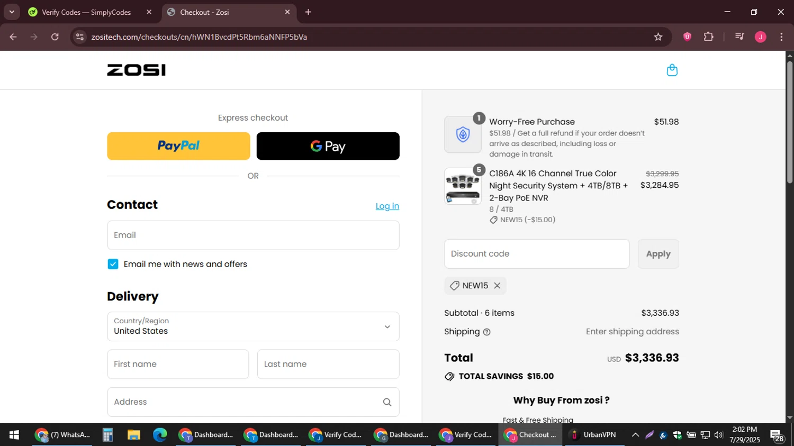This screenshot has height=446, width=794.
Task: Click the Checkout Chrome window in taskbar
Action: pos(530,435)
